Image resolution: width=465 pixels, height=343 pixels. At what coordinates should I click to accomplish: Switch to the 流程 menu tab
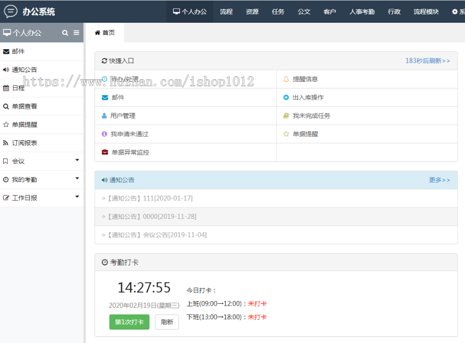point(226,11)
